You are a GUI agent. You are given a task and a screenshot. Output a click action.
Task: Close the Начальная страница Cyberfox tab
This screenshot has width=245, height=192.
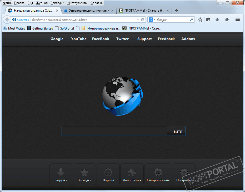(57, 11)
